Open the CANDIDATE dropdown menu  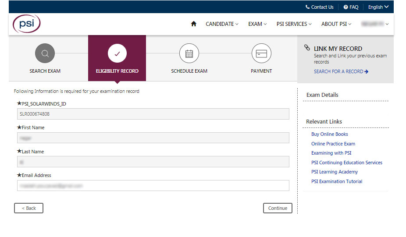coord(222,24)
